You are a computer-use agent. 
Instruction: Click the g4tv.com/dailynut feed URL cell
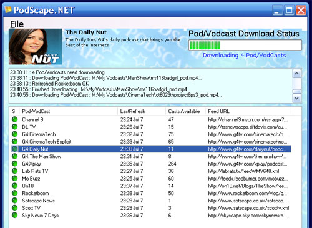247,149
